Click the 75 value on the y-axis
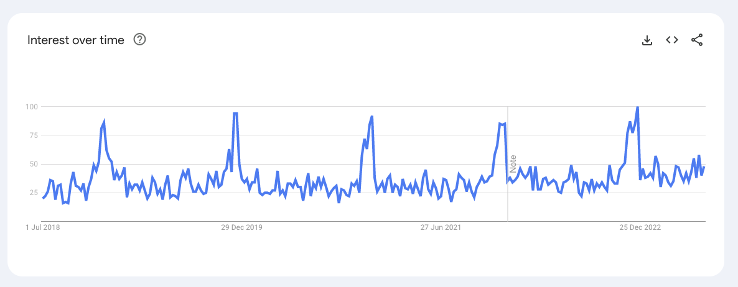Image resolution: width=738 pixels, height=287 pixels. [x=34, y=135]
